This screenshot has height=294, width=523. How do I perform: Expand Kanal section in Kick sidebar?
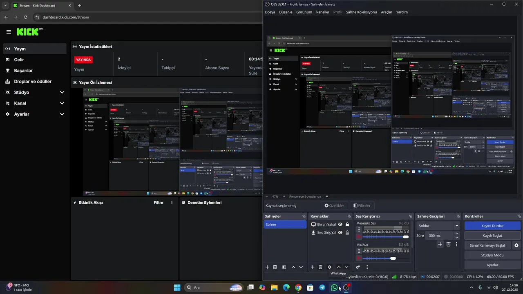pos(62,103)
